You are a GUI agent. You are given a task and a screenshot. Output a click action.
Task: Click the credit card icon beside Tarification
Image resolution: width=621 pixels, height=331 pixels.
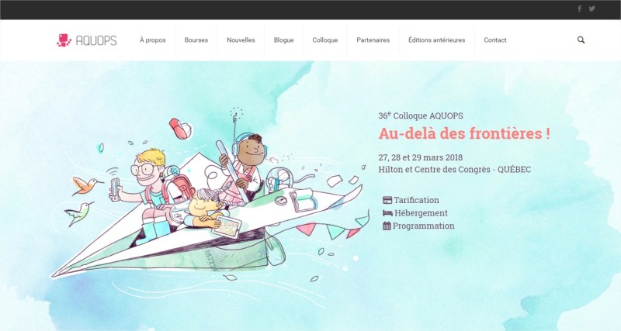pos(387,200)
